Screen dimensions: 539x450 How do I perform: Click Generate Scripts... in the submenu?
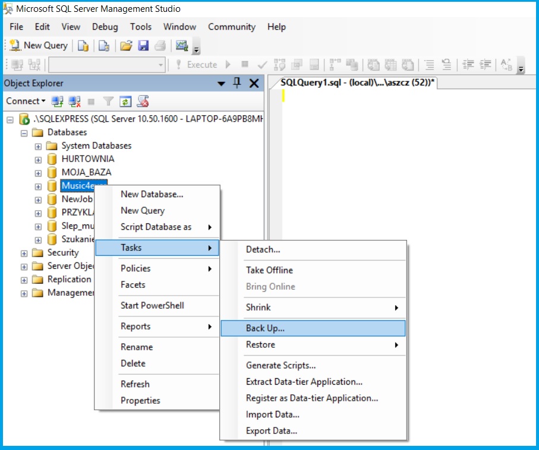pos(280,366)
